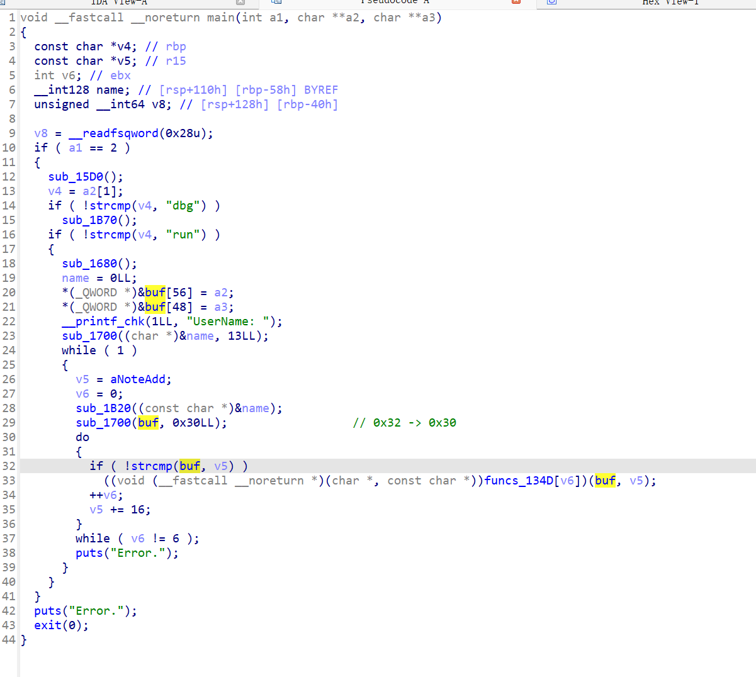The height and width of the screenshot is (677, 756).
Task: Click the // r15 register comment
Action: (x=166, y=61)
